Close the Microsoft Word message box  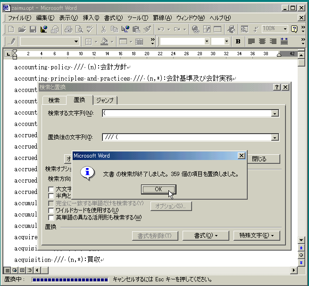click(242, 156)
